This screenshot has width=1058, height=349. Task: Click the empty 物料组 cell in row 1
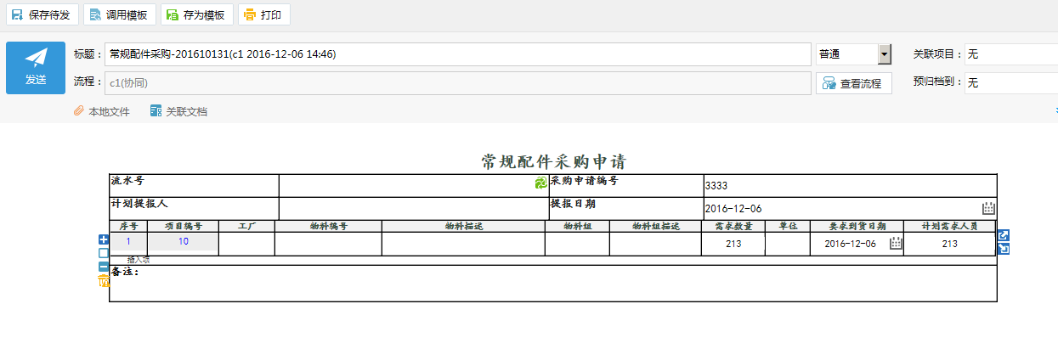coord(577,244)
